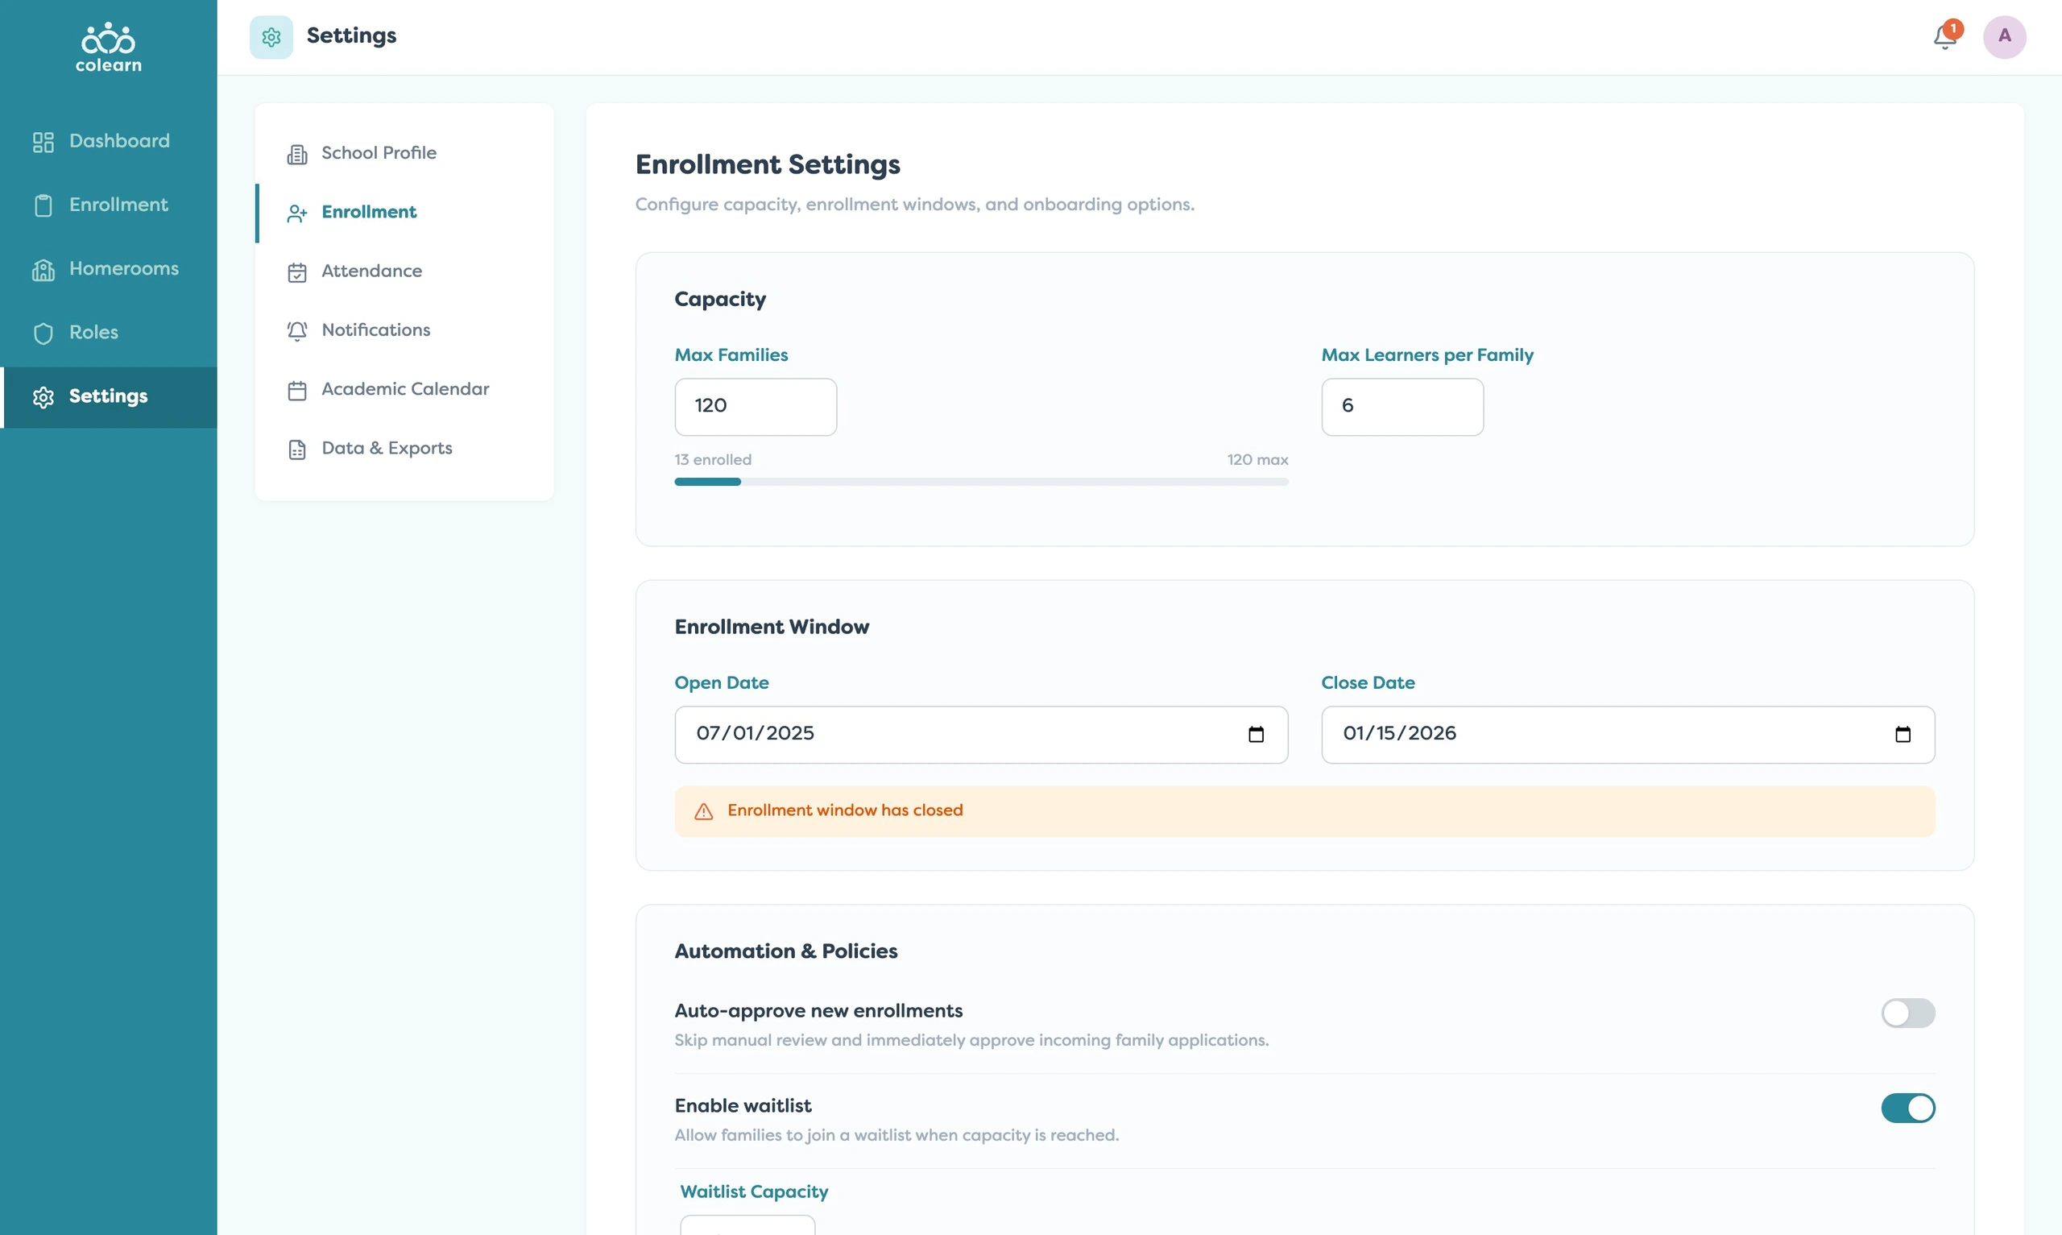Image resolution: width=2062 pixels, height=1235 pixels.
Task: Click the Max Families label
Action: [731, 355]
